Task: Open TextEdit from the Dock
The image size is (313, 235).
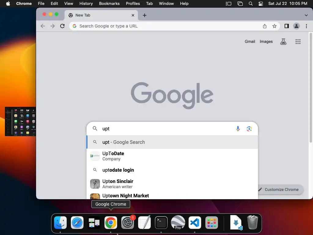Action: (144, 222)
